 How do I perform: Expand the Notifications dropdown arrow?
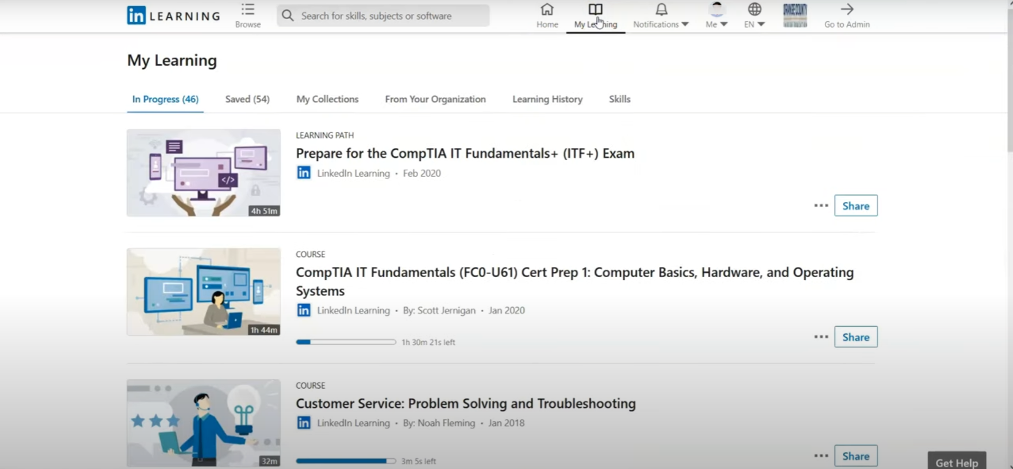[685, 24]
